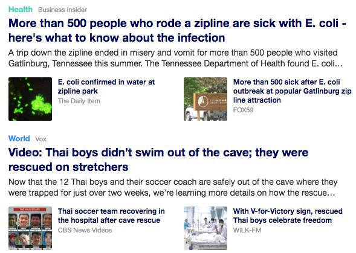Open 'More than 500 sick' Gatlinburg story
The width and height of the screenshot is (356, 253).
(292, 91)
